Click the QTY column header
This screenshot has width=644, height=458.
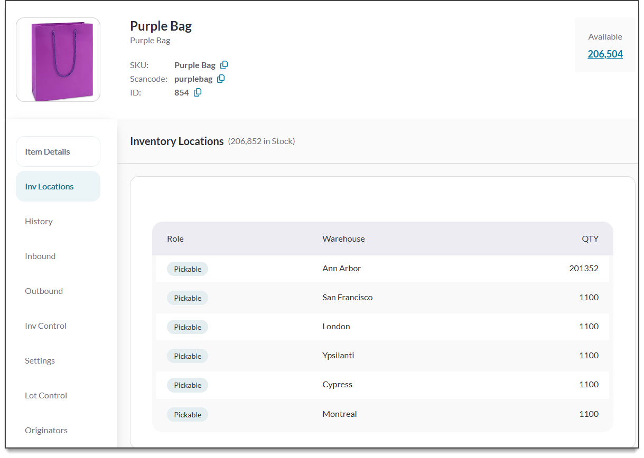click(590, 238)
